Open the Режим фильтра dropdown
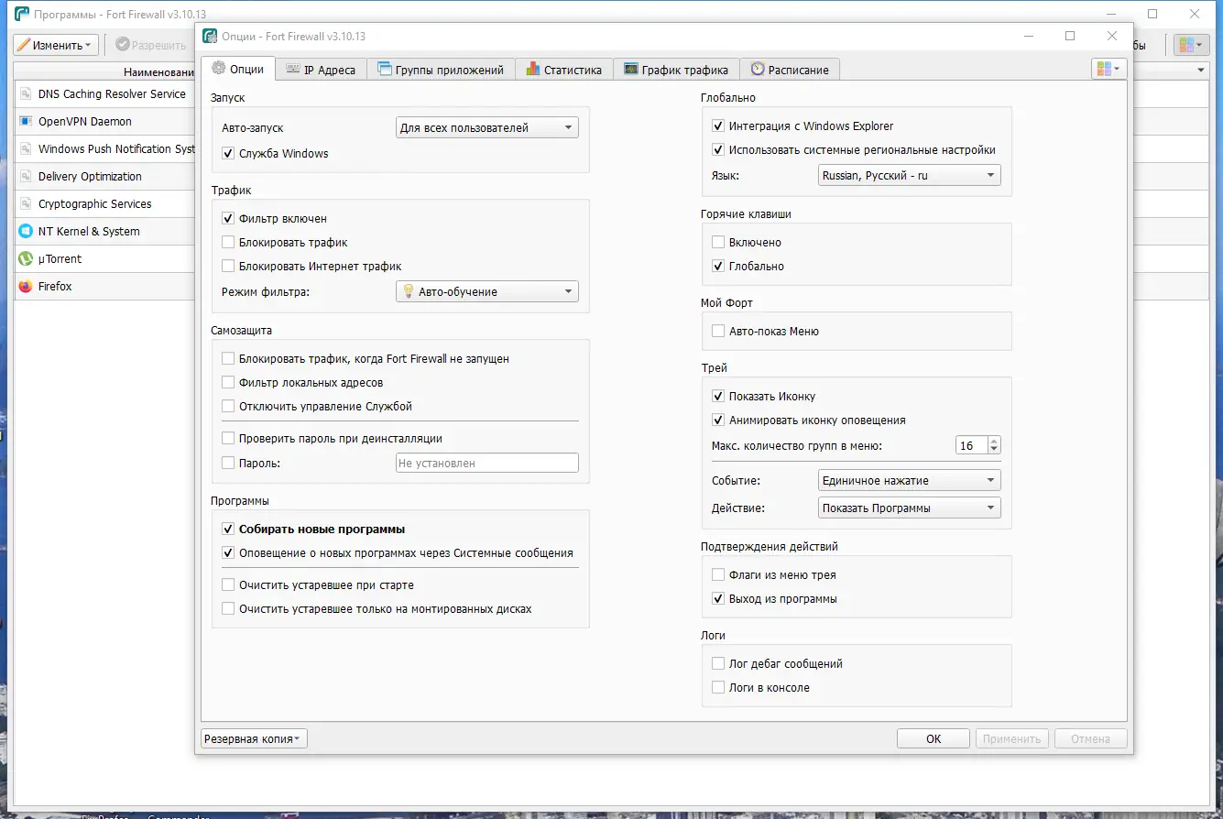 (486, 291)
